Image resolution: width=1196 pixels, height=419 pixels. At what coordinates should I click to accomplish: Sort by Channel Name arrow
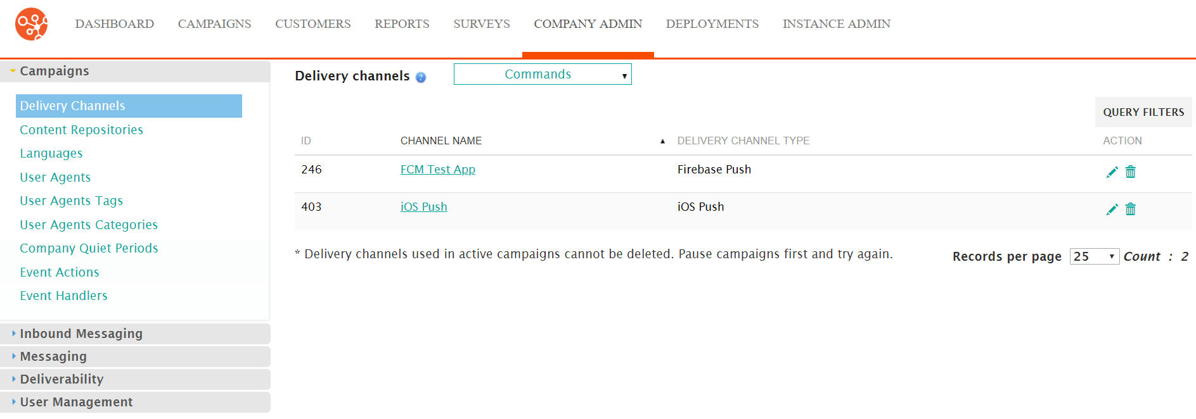662,141
